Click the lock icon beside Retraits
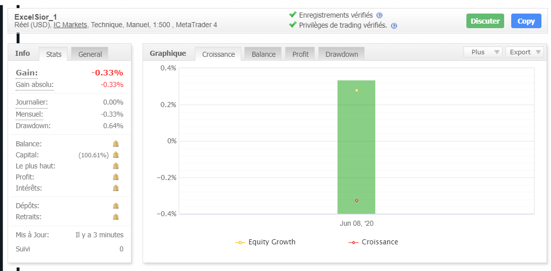The width and height of the screenshot is (551, 271). (x=116, y=217)
